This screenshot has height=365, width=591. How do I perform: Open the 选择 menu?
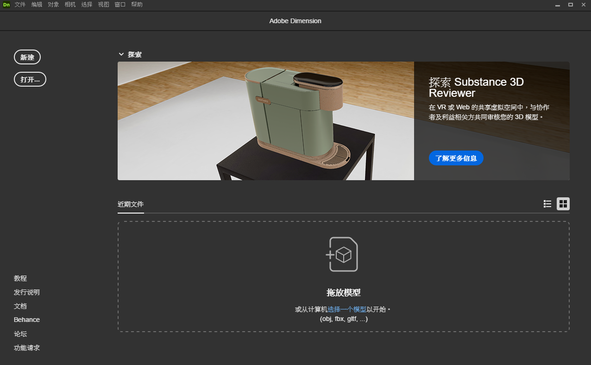click(87, 5)
